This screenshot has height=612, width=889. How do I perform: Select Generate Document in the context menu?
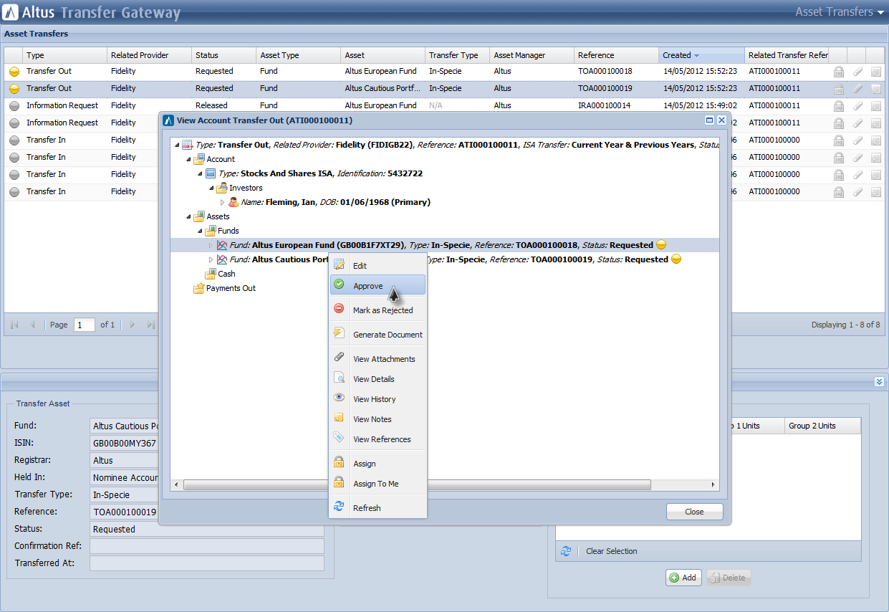pyautogui.click(x=378, y=335)
